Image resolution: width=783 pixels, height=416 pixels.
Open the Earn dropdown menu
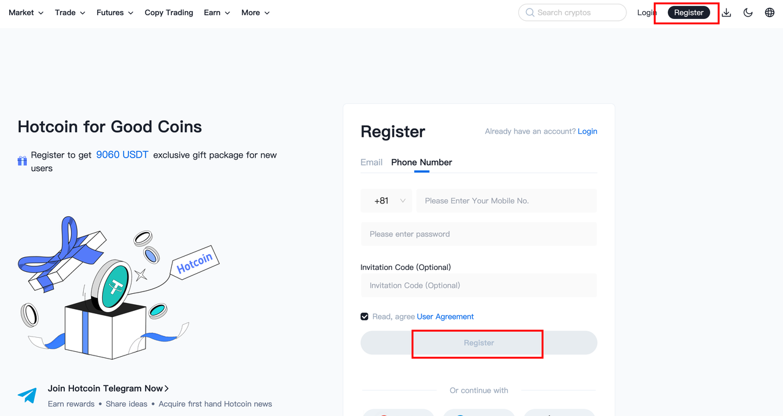coord(217,12)
